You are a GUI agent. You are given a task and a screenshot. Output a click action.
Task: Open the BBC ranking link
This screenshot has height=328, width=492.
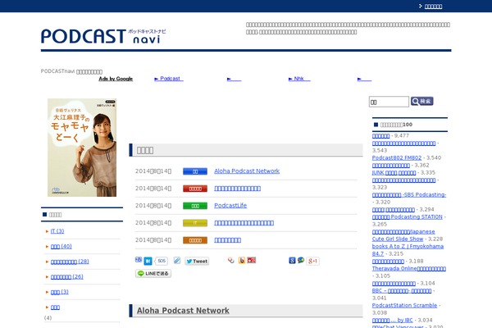coord(402,291)
